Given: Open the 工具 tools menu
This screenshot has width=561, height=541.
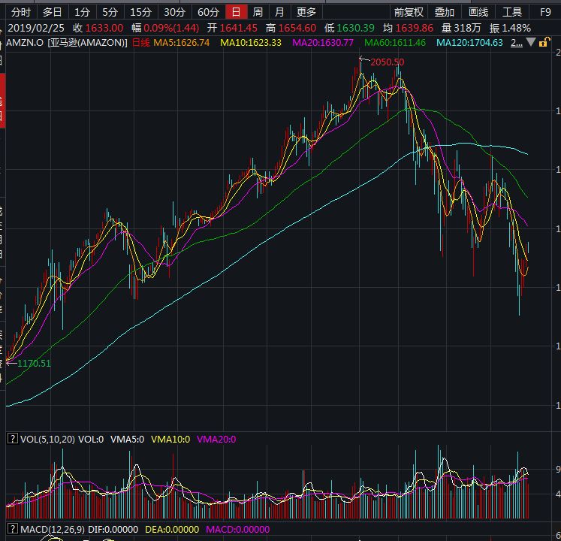Looking at the screenshot, I should click(512, 12).
